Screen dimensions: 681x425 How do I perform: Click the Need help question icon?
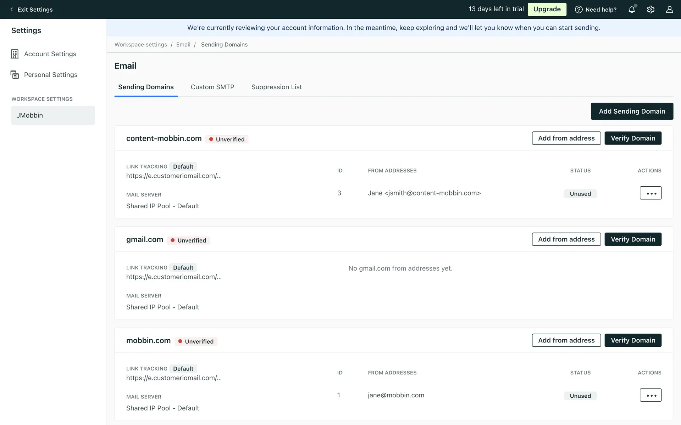(x=578, y=10)
